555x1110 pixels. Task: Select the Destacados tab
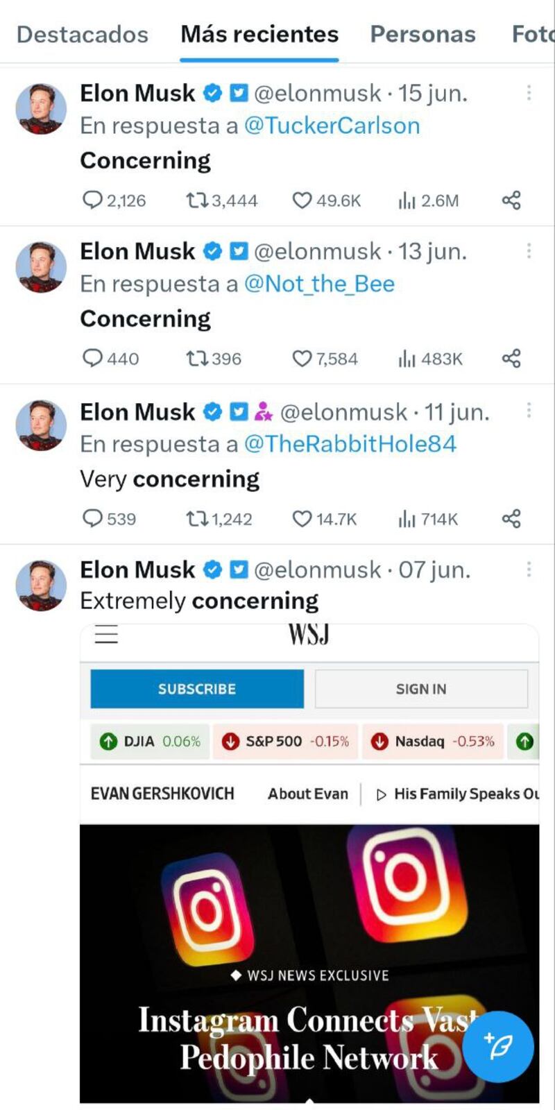(x=80, y=34)
